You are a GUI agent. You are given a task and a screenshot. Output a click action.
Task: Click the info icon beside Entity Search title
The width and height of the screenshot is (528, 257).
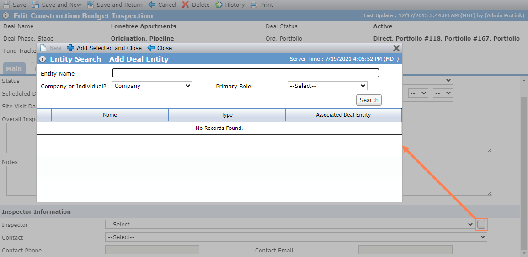pyautogui.click(x=43, y=59)
